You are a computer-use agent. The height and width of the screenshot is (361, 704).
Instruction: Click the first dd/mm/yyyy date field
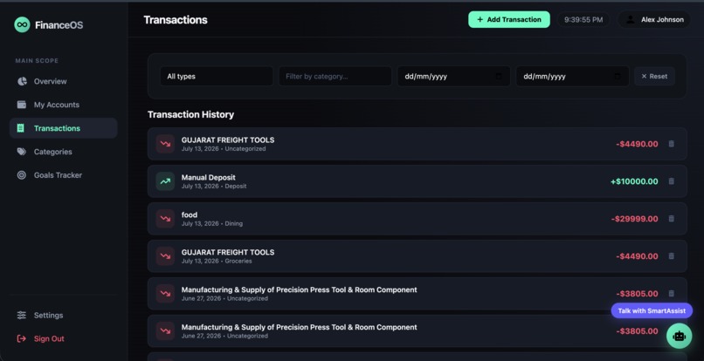pos(453,76)
